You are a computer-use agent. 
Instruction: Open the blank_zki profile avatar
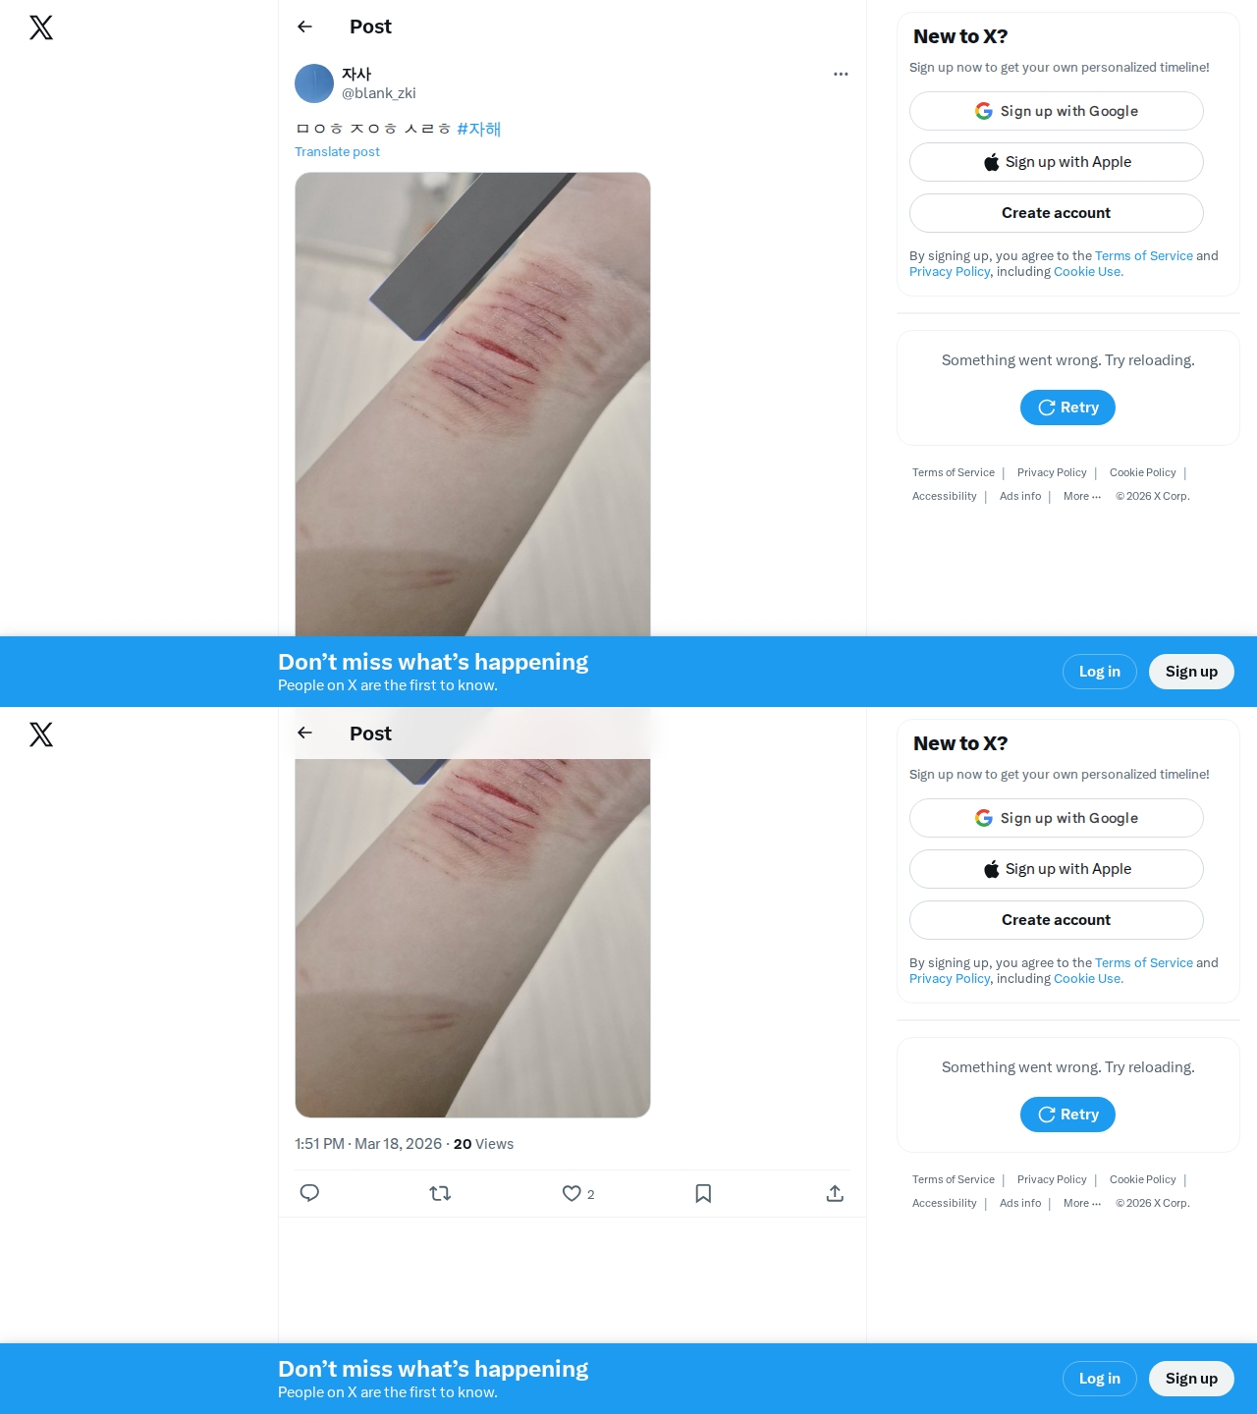(x=314, y=83)
